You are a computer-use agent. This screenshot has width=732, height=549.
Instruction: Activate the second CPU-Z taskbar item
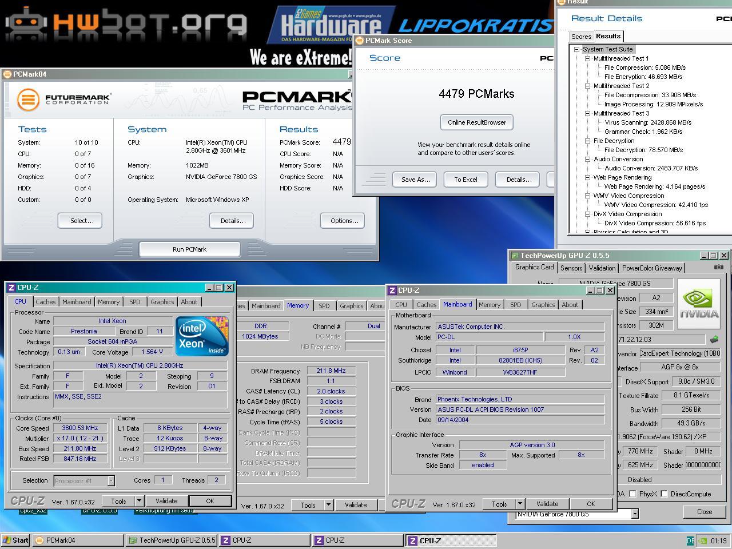pyautogui.click(x=358, y=540)
